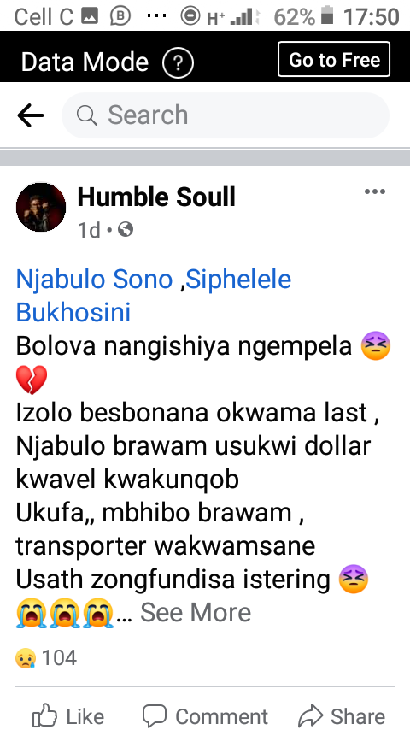Focus the Search input field
Image resolution: width=410 pixels, height=730 pixels.
click(x=225, y=115)
